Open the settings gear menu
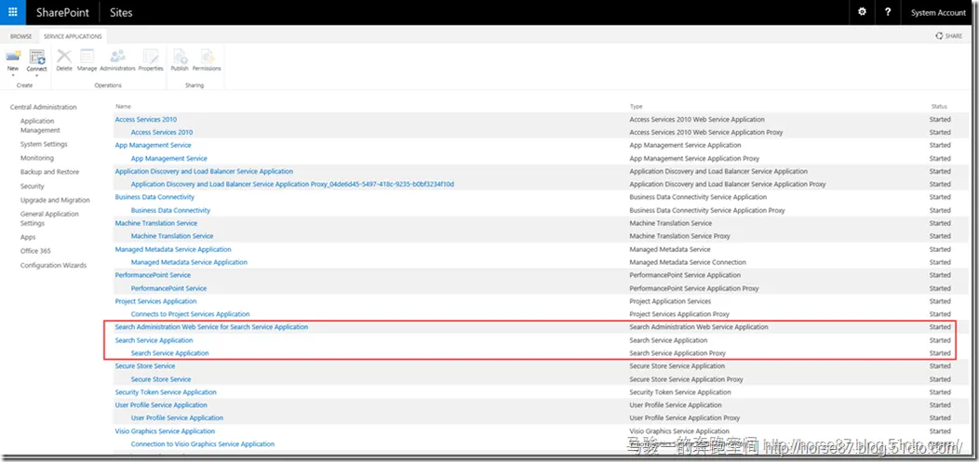The width and height of the screenshot is (979, 462). [863, 12]
